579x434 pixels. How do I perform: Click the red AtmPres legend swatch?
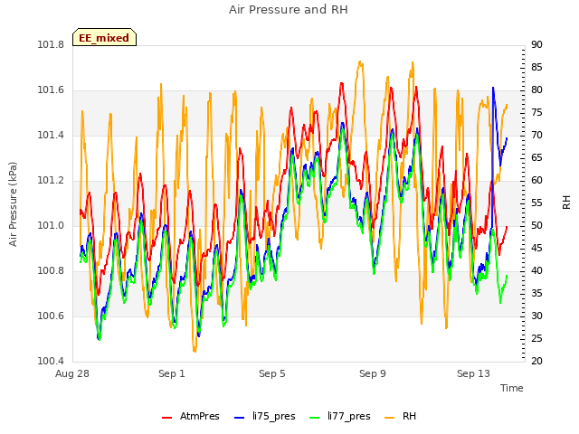(166, 418)
